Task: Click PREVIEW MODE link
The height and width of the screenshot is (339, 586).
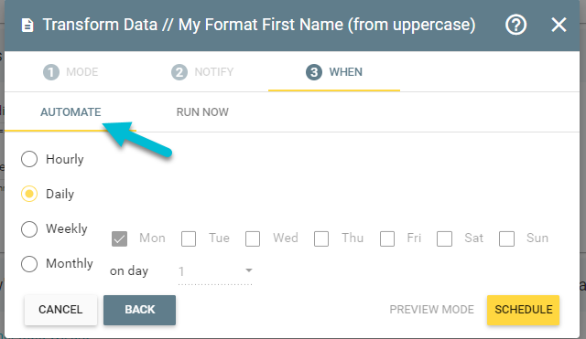Action: click(431, 310)
